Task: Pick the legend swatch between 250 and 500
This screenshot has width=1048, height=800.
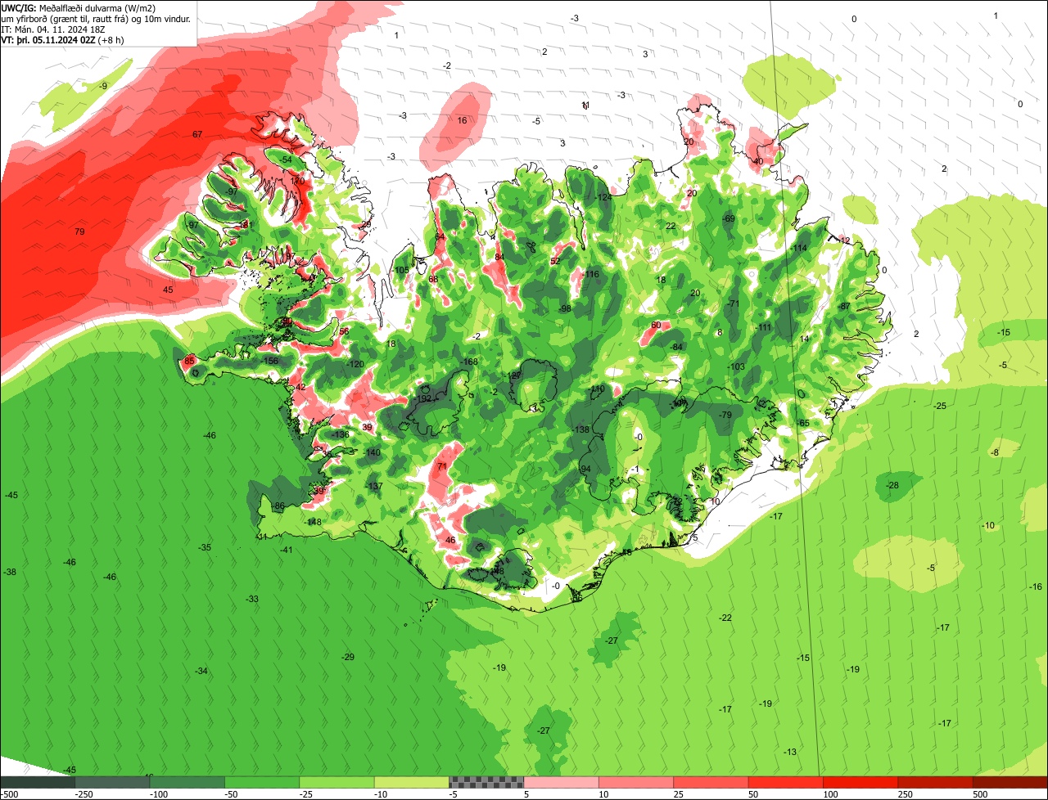Action: (x=935, y=782)
